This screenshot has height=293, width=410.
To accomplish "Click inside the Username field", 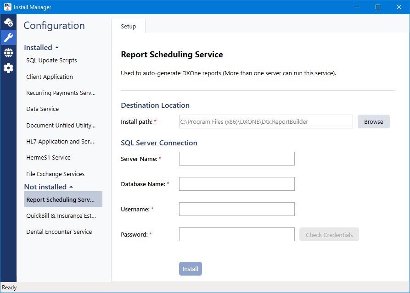I will pyautogui.click(x=236, y=209).
